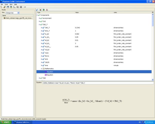This screenshot has height=124, width=155.
Task: Click the third grid-lines toolbar icon
Action: coord(21,7)
